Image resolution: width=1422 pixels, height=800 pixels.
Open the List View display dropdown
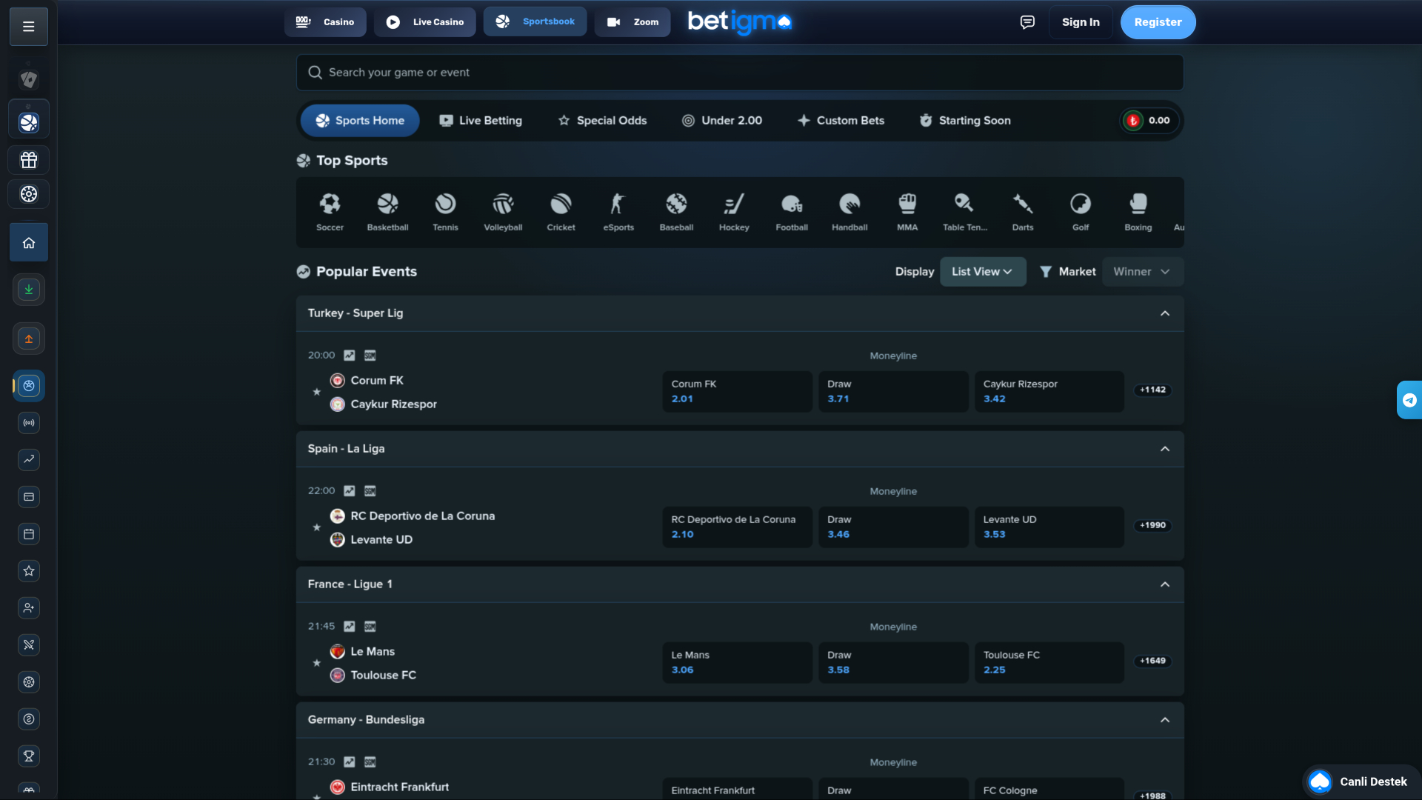(x=983, y=272)
